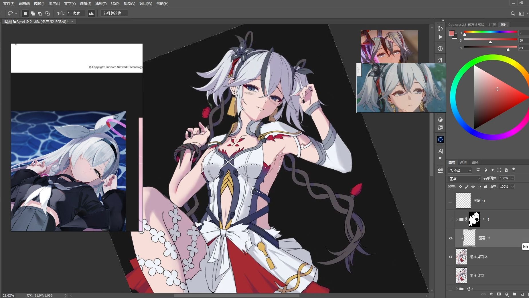This screenshot has height=298, width=529.
Task: Expand the 组 8 group
Action: coord(457,289)
